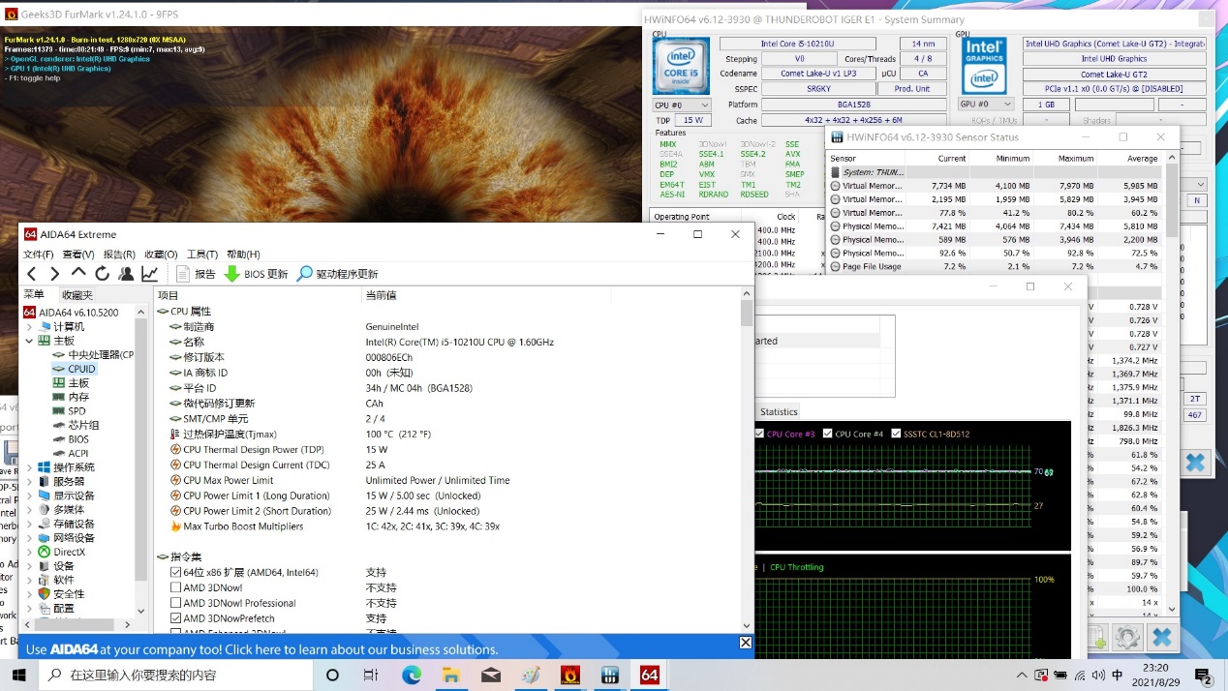Viewport: 1228px width, 691px height.
Task: Open Task View from taskbar
Action: [371, 675]
